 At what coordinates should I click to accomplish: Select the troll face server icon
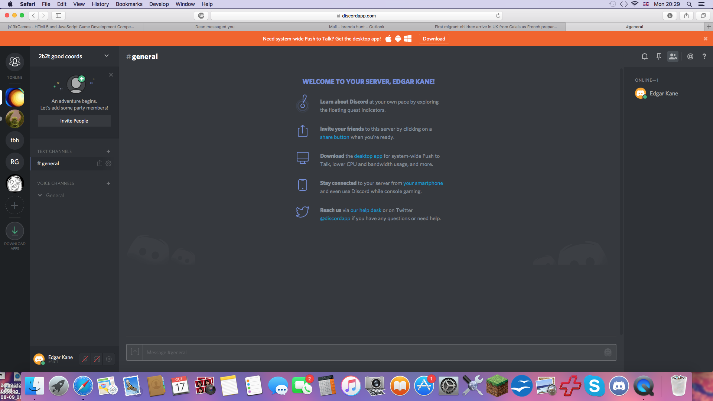click(15, 183)
